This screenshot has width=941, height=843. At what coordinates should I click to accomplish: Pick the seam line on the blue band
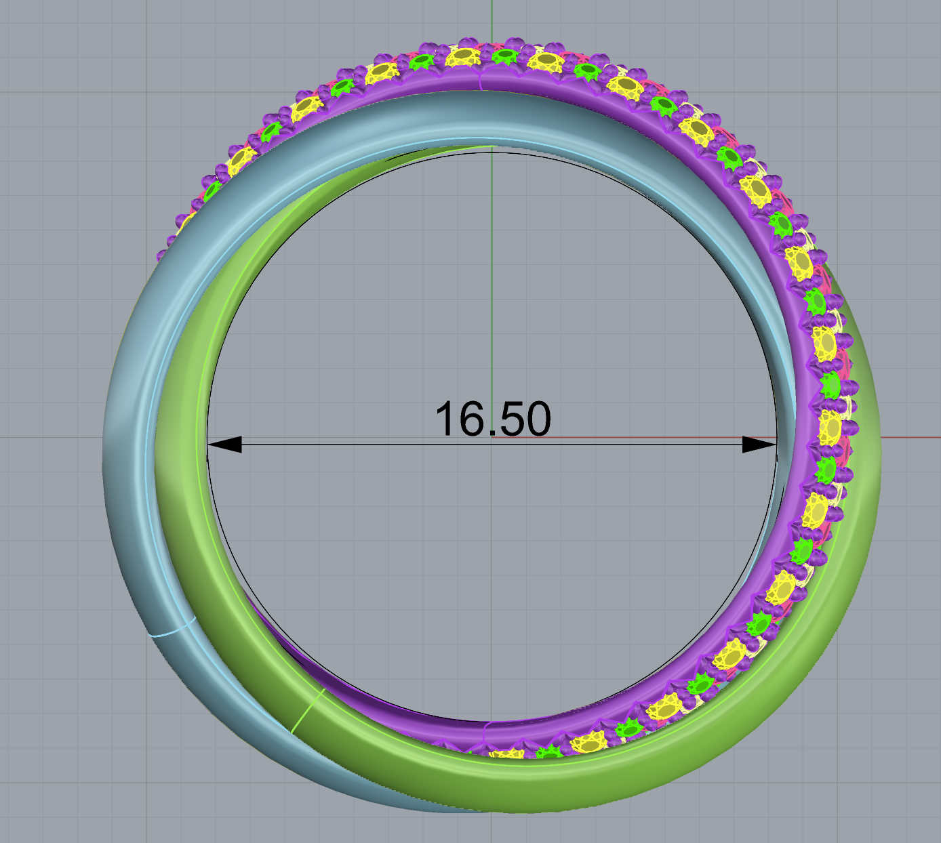coord(172,627)
